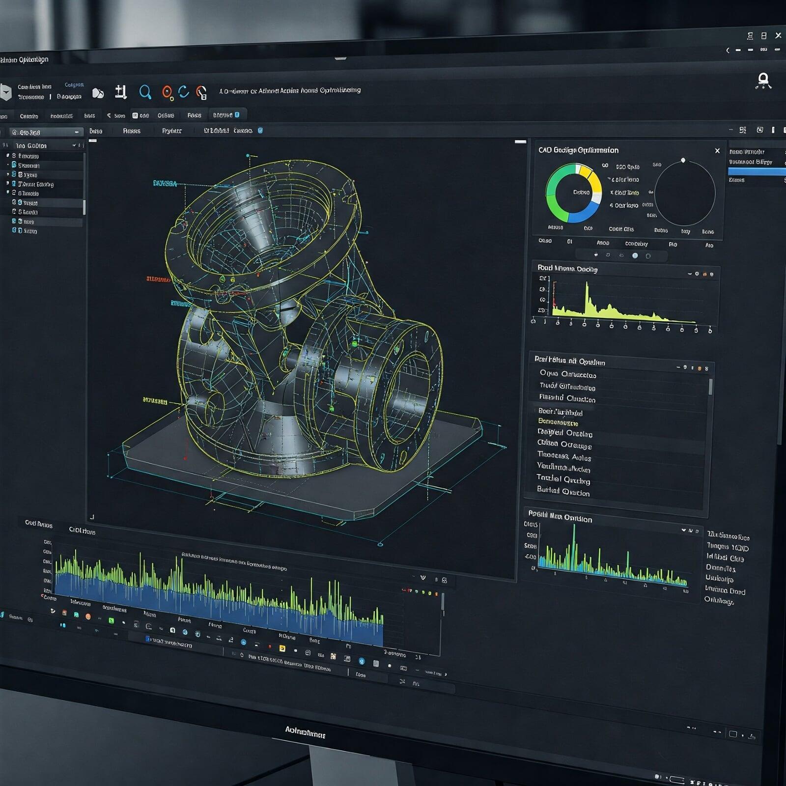Open the tab directly above the viewport's top-left corner
The image size is (786, 786).
pos(96,131)
